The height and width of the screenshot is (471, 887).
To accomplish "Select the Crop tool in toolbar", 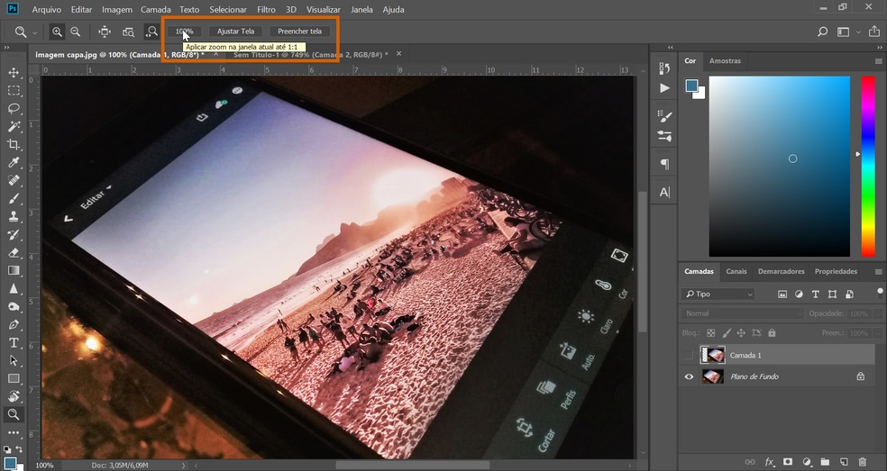I will point(14,145).
